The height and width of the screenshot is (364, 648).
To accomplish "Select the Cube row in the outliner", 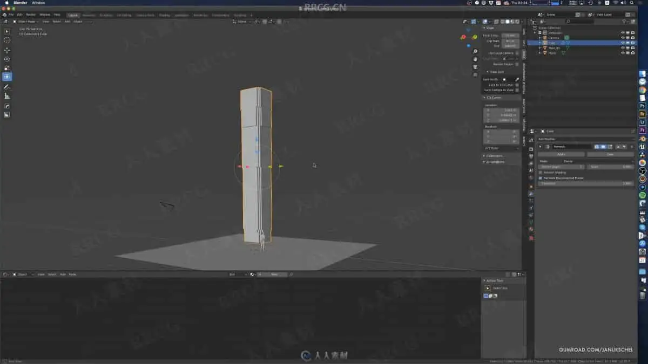I will (582, 43).
